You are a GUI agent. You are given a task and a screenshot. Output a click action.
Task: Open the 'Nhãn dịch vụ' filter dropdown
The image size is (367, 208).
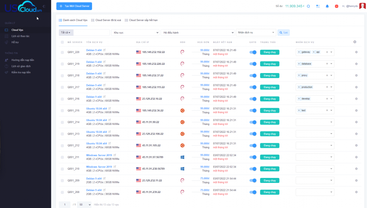(256, 33)
